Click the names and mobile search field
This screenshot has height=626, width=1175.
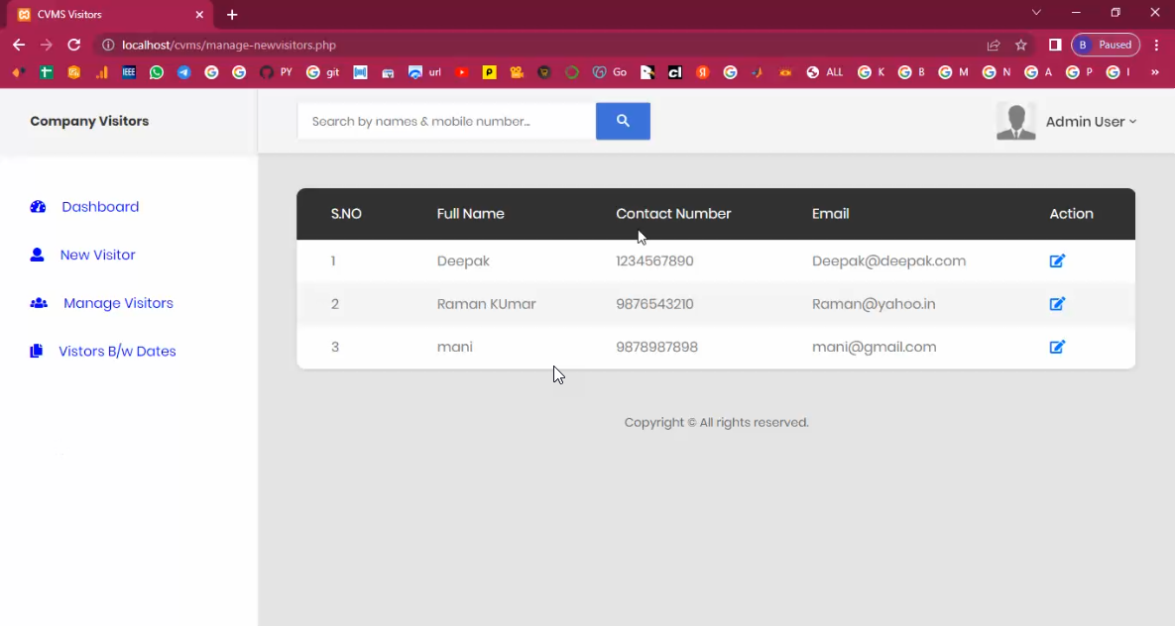(446, 121)
